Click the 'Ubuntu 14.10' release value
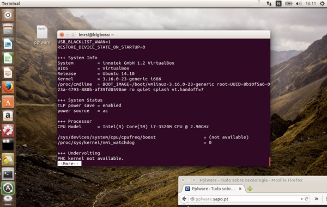327x207 pixels. click(x=118, y=73)
